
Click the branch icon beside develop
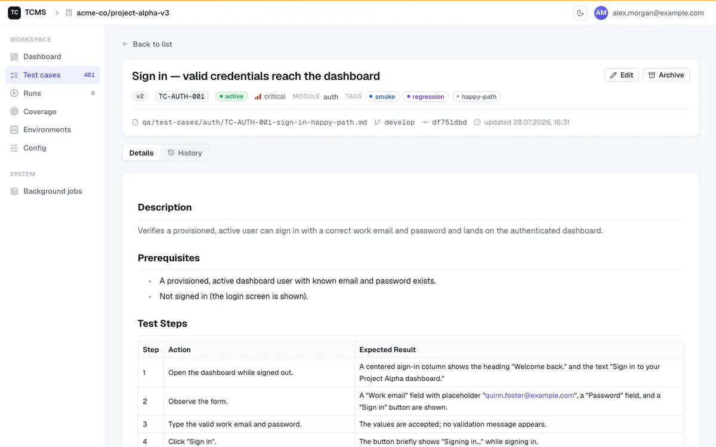click(377, 122)
